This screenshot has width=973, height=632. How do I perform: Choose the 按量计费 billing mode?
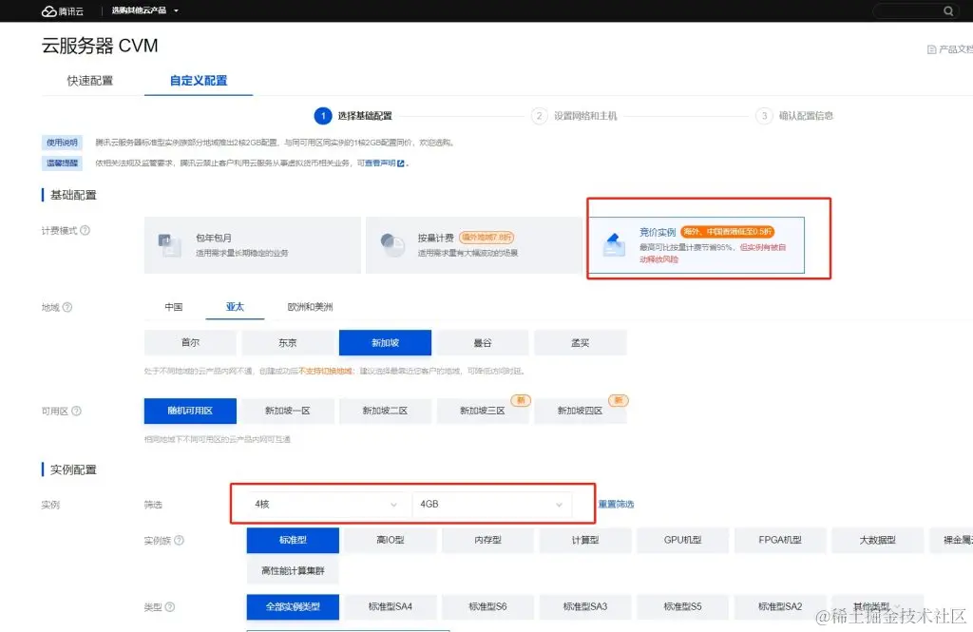pos(473,245)
